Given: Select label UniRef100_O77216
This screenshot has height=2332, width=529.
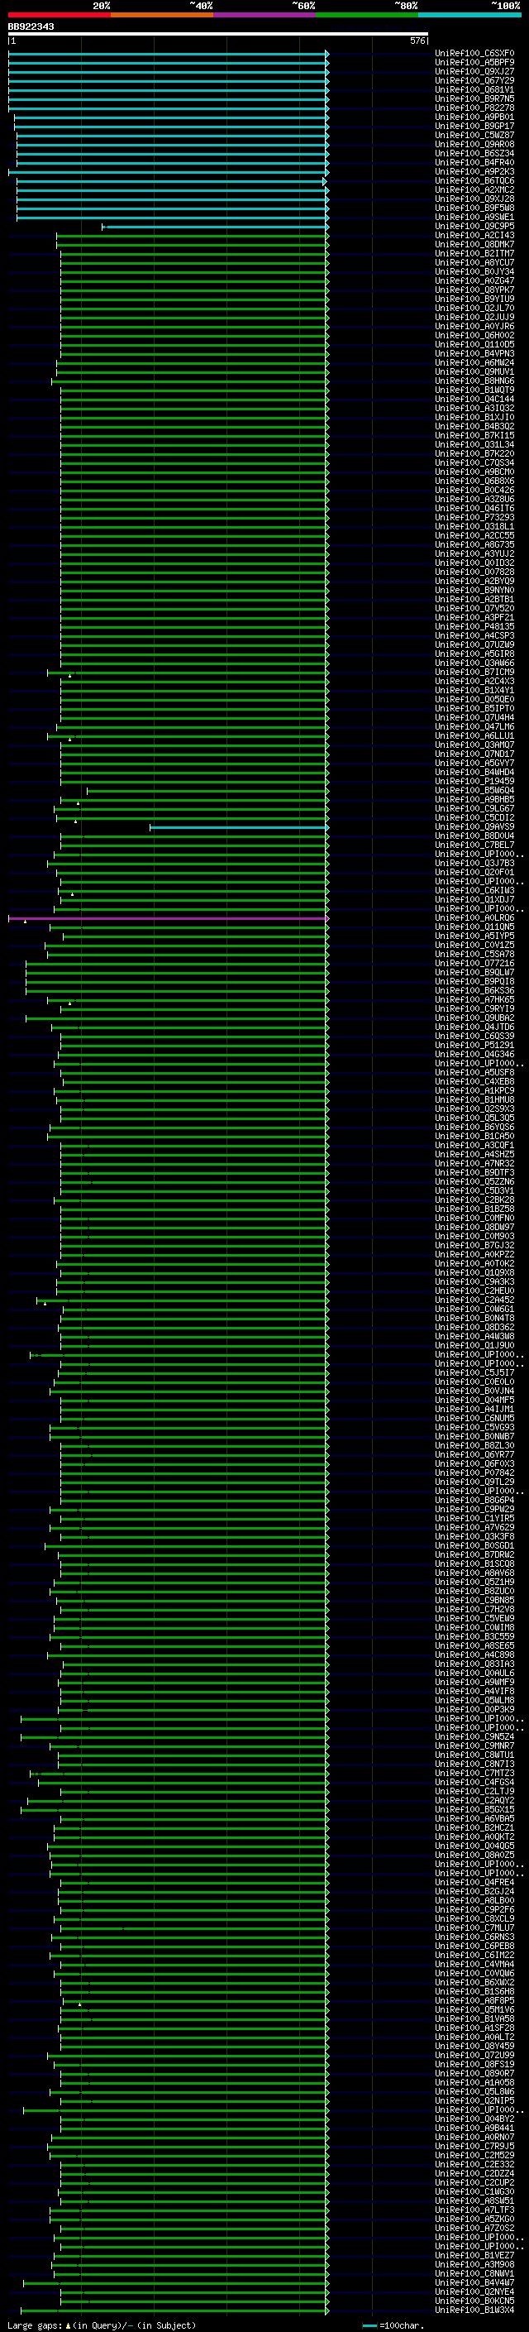Looking at the screenshot, I should pos(474,963).
